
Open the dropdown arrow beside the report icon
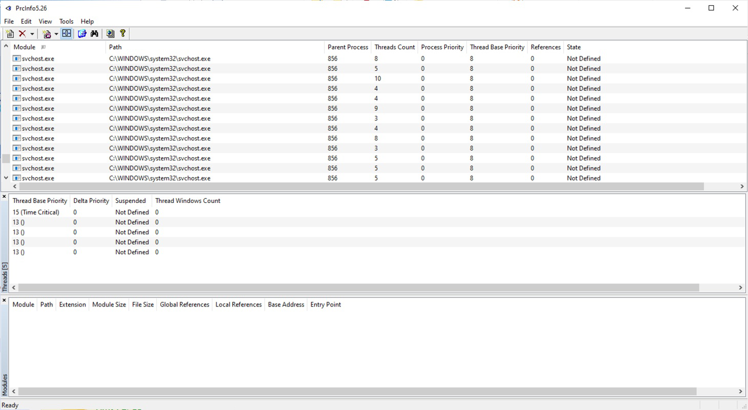pos(56,34)
